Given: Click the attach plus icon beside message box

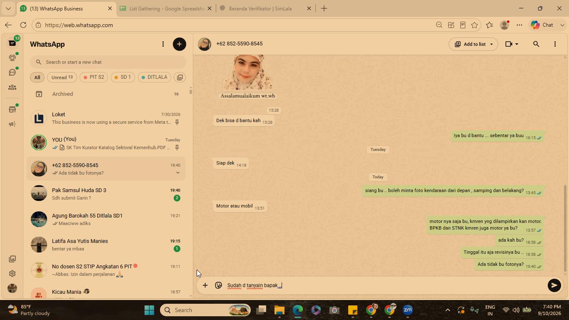Looking at the screenshot, I should pyautogui.click(x=205, y=285).
